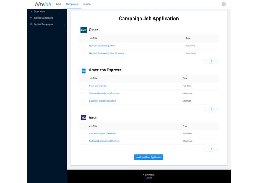The width and height of the screenshot is (258, 183).
Task: Select all Visa jobs header checkbox
Action: [x=83, y=126]
